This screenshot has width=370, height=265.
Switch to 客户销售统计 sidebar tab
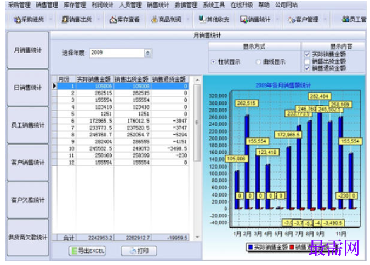[x=28, y=163]
